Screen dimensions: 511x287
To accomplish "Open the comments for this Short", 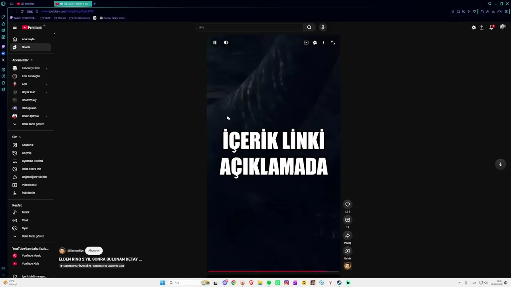I will 348,220.
